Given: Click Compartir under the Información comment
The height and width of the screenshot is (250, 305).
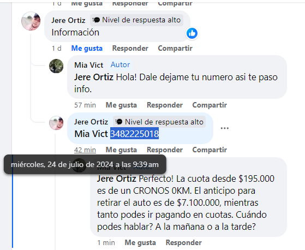Looking at the screenshot, I should (175, 48).
